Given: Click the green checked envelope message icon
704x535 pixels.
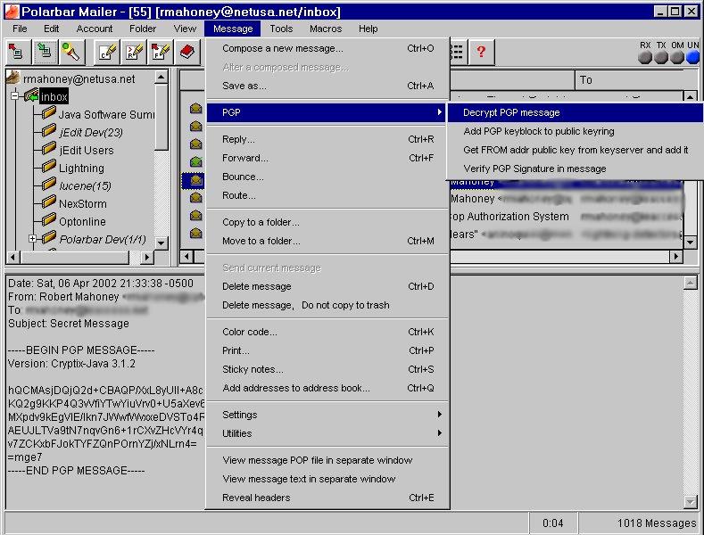Looking at the screenshot, I should [x=196, y=161].
